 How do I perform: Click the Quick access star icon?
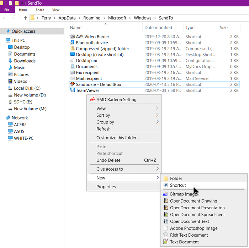(8, 31)
